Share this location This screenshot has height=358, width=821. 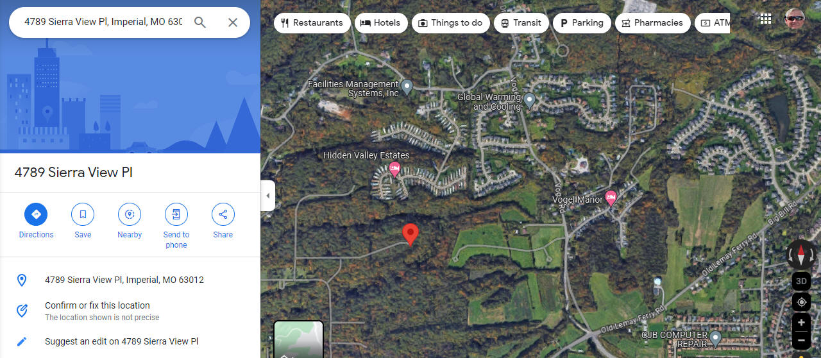point(223,221)
